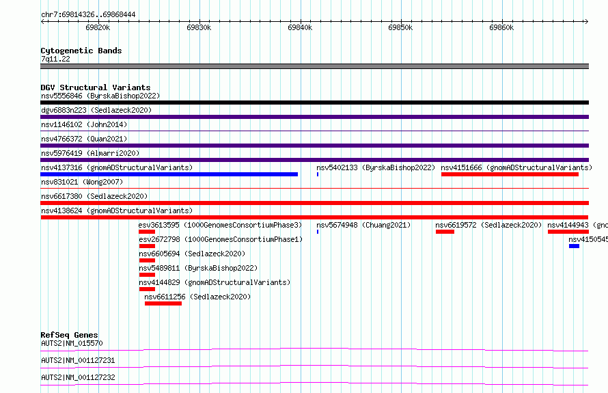
Task: Open the AUTS2|NM_015570 transcript
Action: pyautogui.click(x=72, y=343)
